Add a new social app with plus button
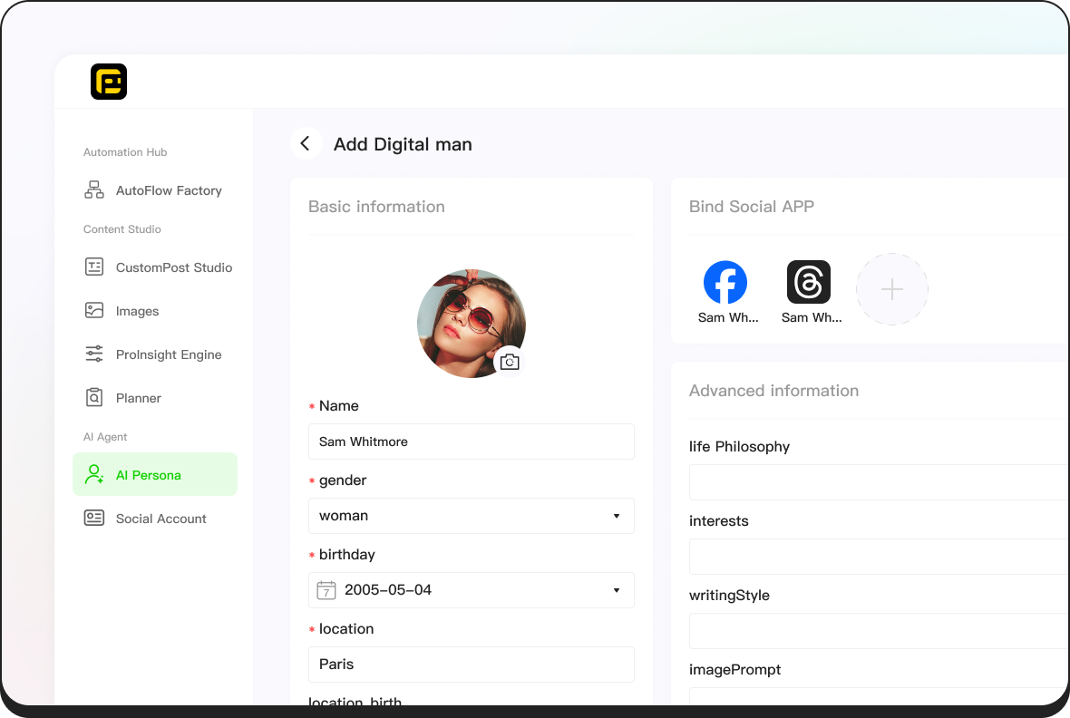Image resolution: width=1070 pixels, height=718 pixels. tap(892, 289)
